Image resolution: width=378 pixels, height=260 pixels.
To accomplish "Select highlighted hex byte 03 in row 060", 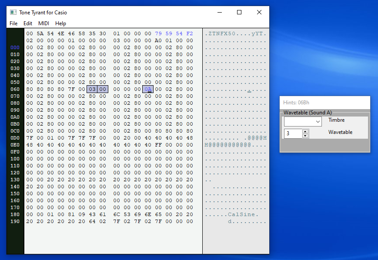I will (92, 89).
